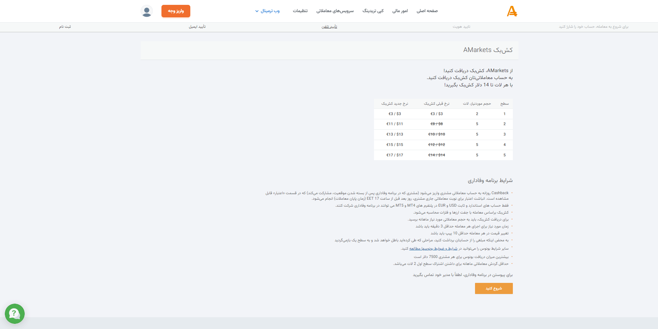
Task: Click the new rate cell €15 / $15
Action: click(x=395, y=145)
